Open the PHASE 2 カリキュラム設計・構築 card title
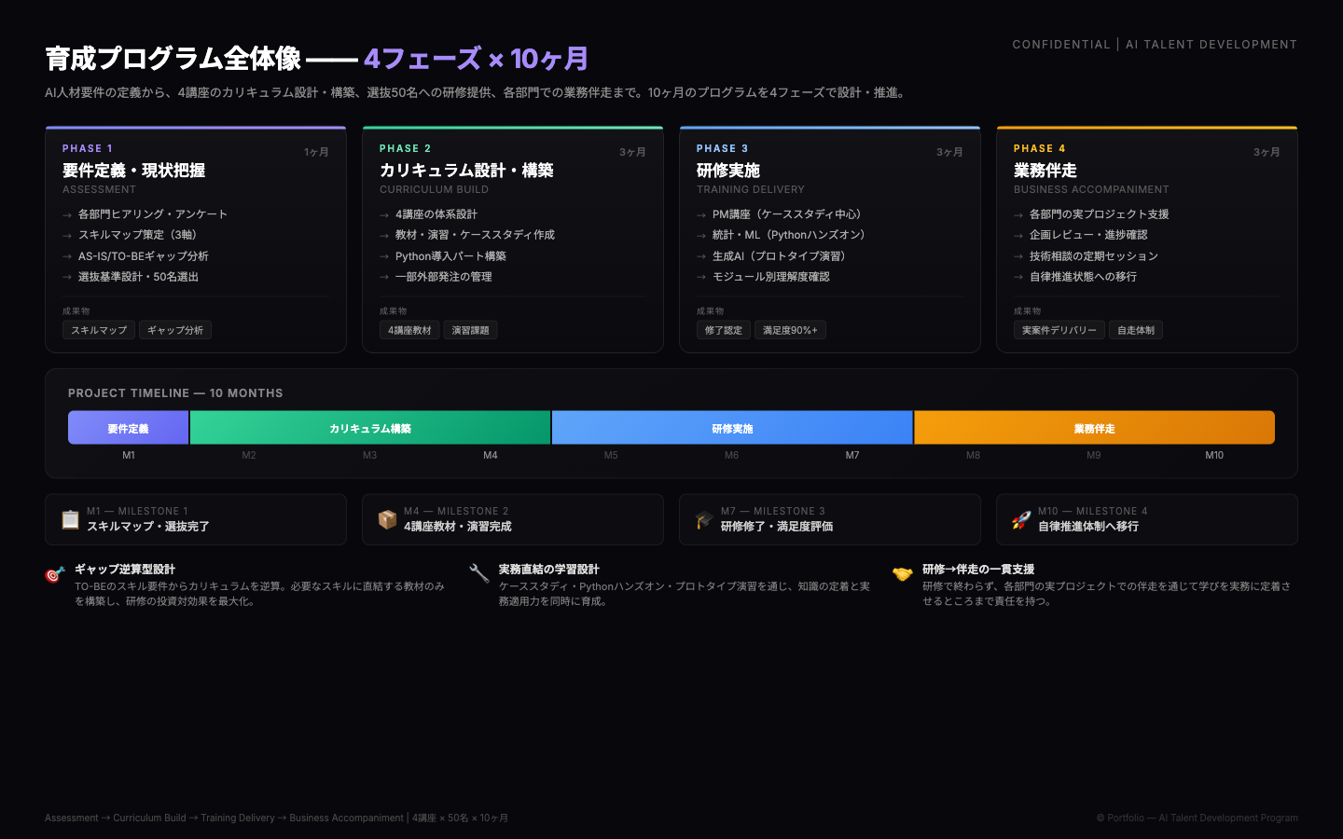 click(466, 171)
